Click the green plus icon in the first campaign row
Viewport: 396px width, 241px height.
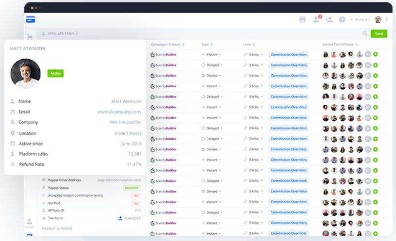click(x=376, y=54)
